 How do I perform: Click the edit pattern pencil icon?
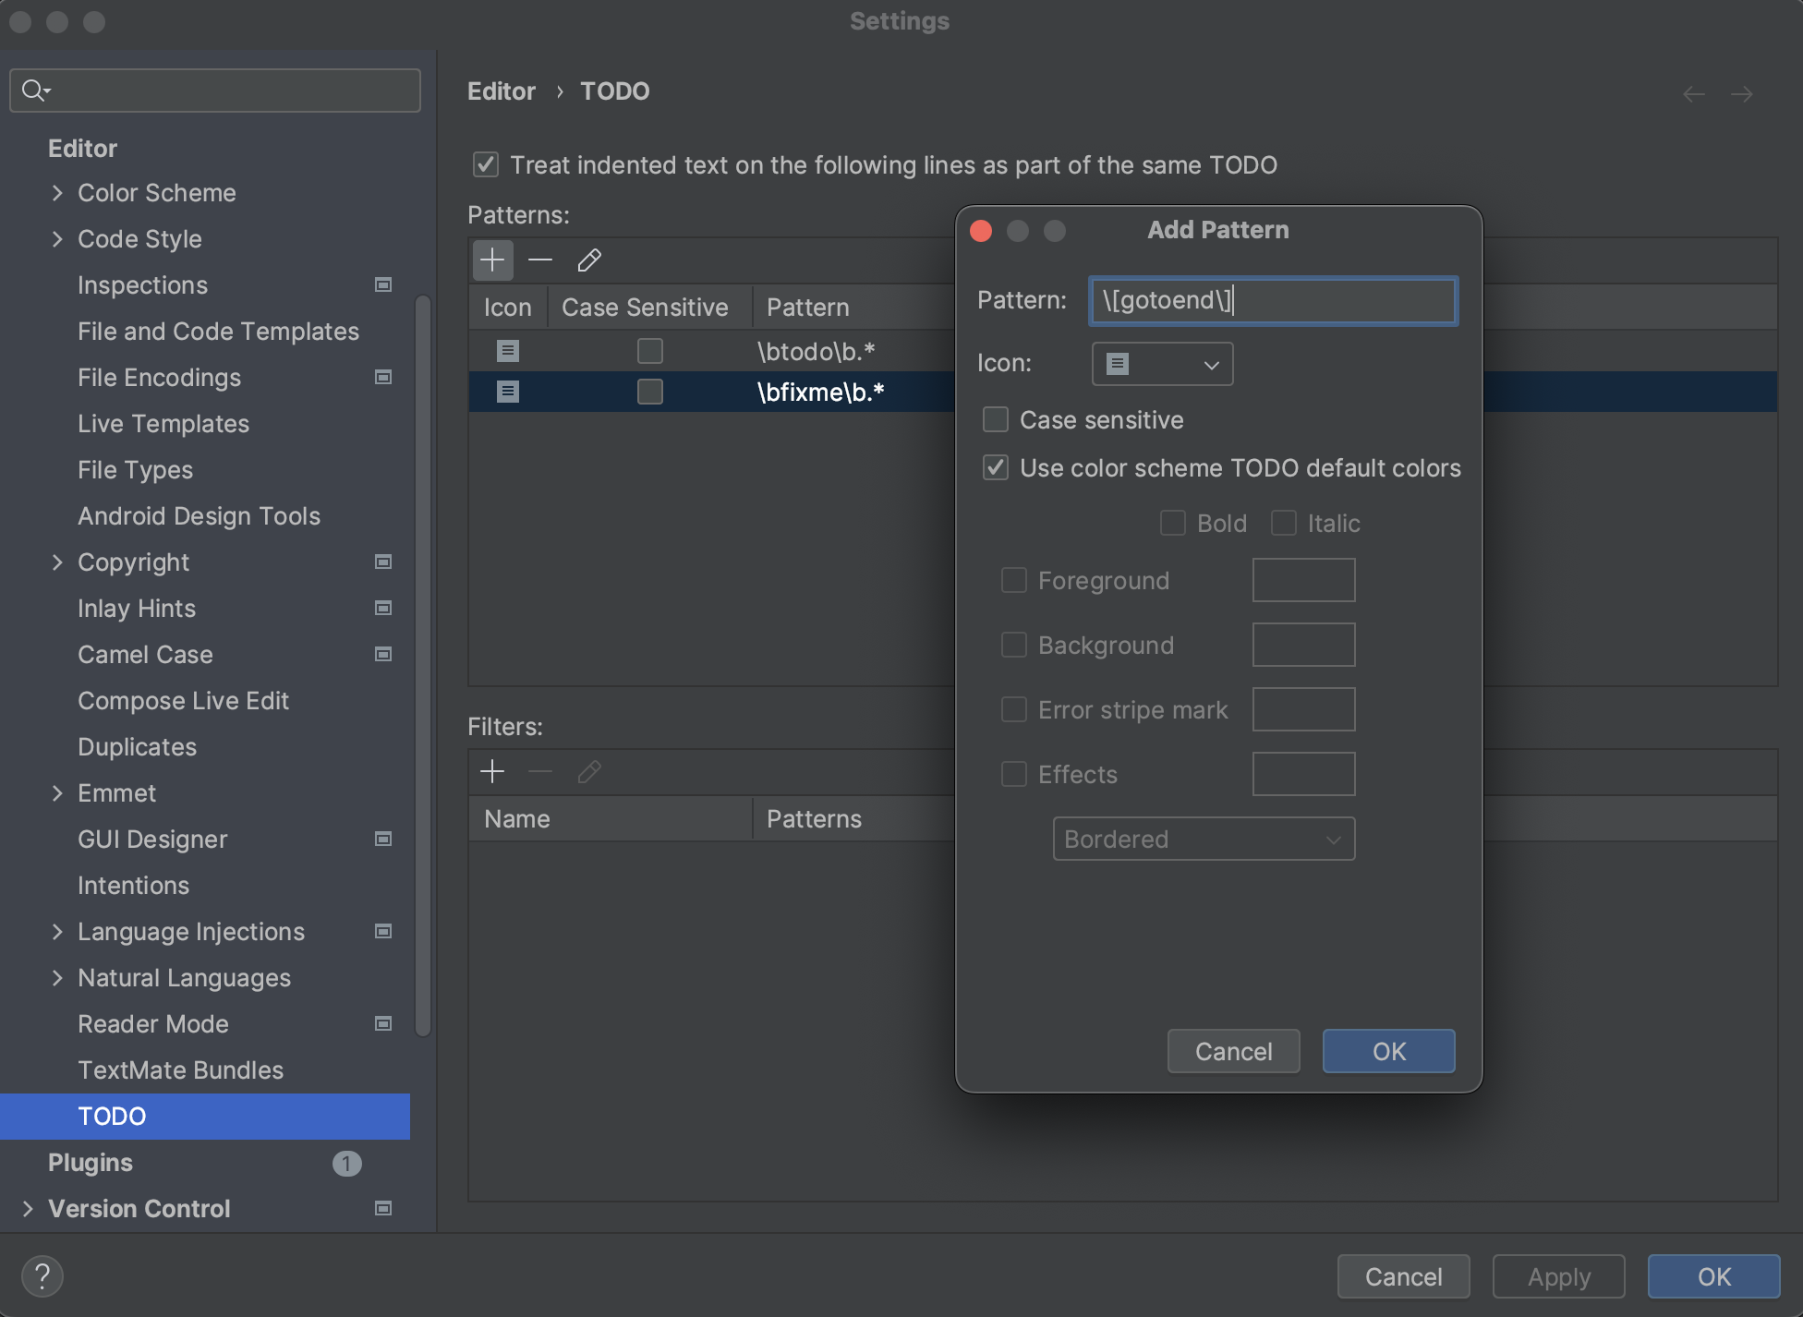click(x=589, y=260)
